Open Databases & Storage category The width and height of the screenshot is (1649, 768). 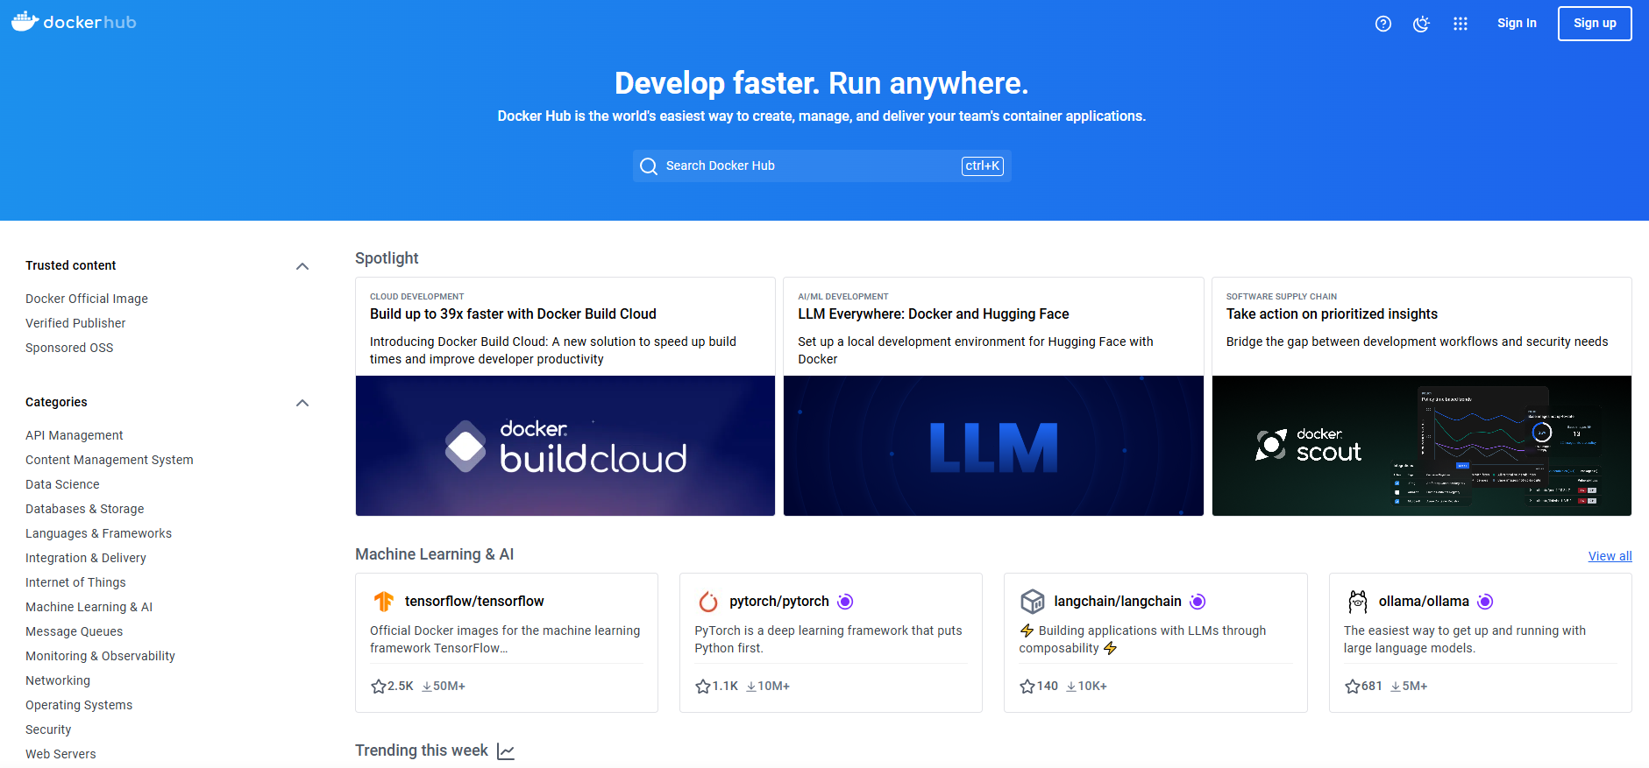[x=85, y=509]
